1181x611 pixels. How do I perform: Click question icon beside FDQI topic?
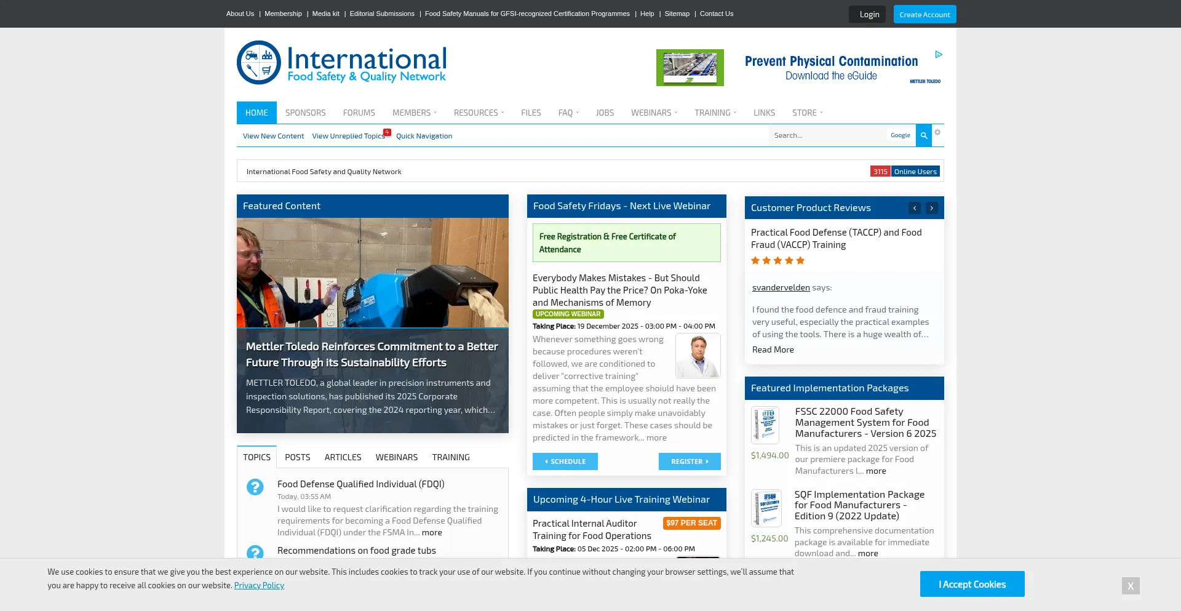(x=255, y=487)
